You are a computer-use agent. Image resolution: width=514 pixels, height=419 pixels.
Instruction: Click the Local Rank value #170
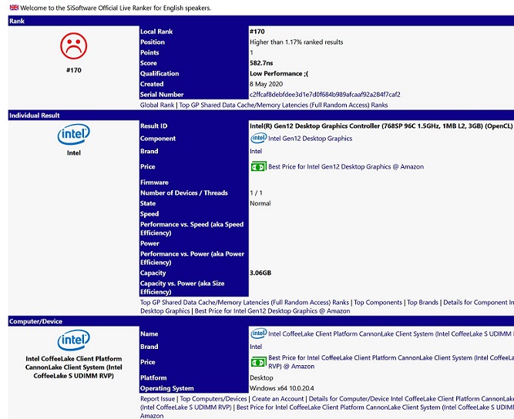[257, 32]
